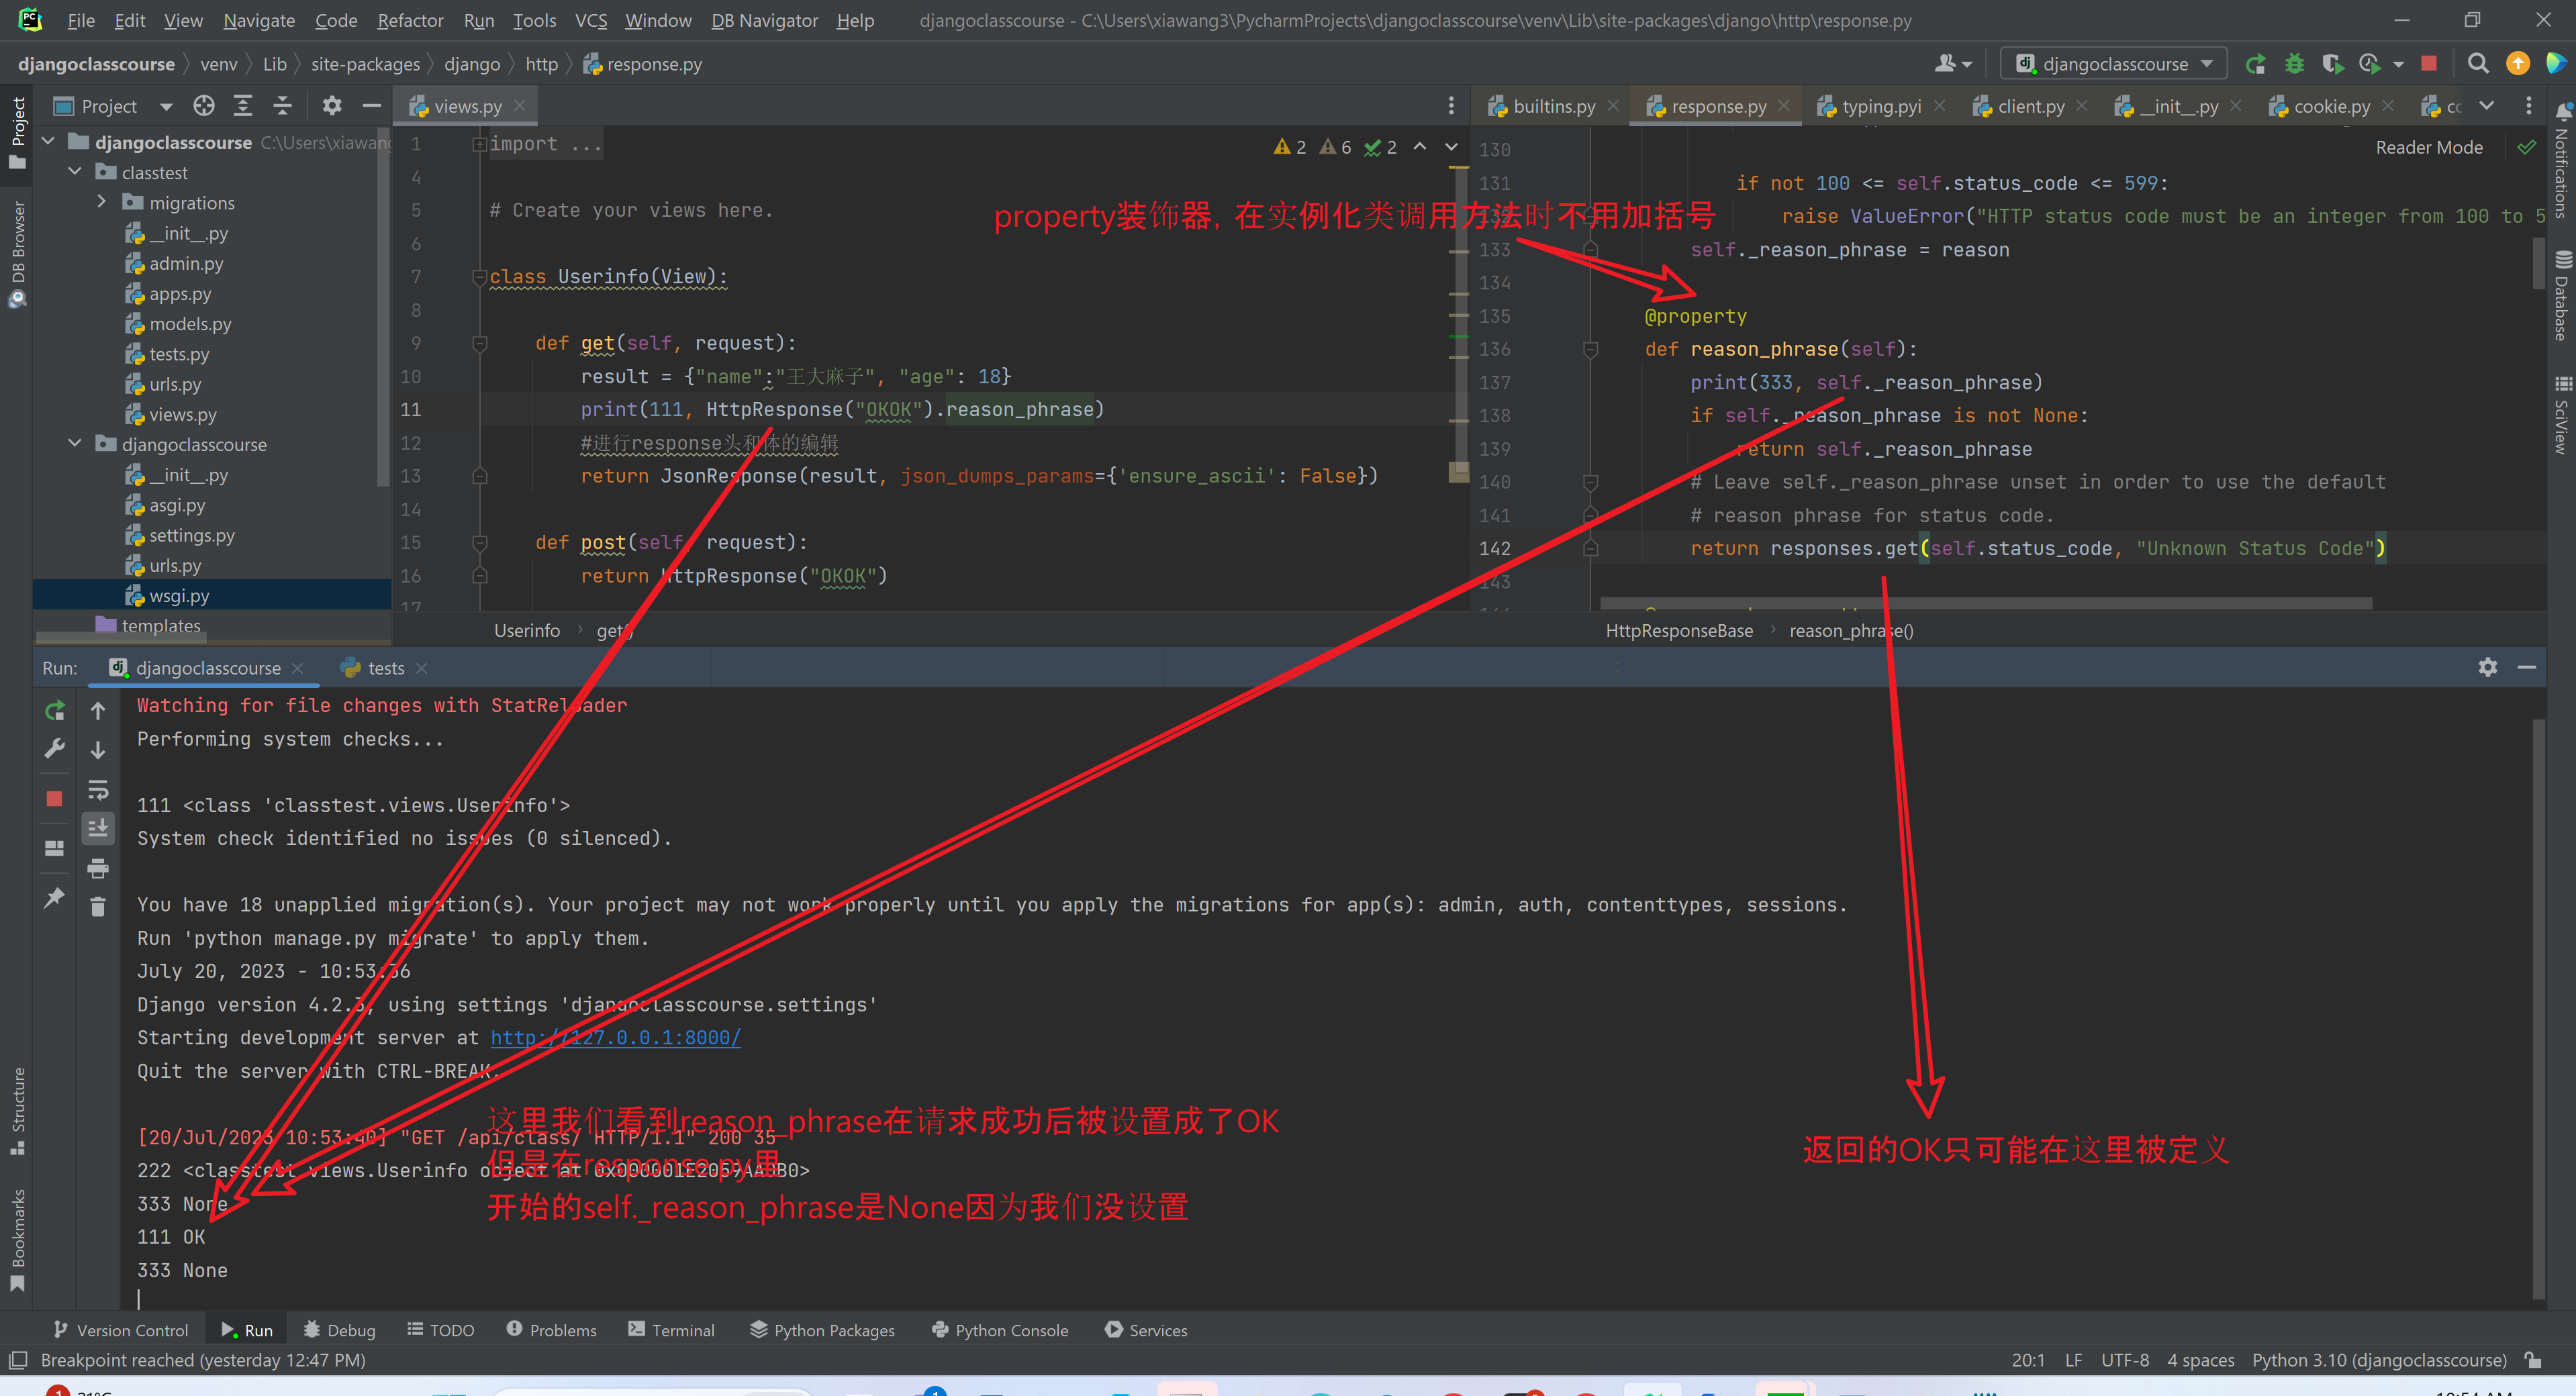Click the Debug bug icon in top toolbar
2576x1396 pixels.
point(2294,64)
